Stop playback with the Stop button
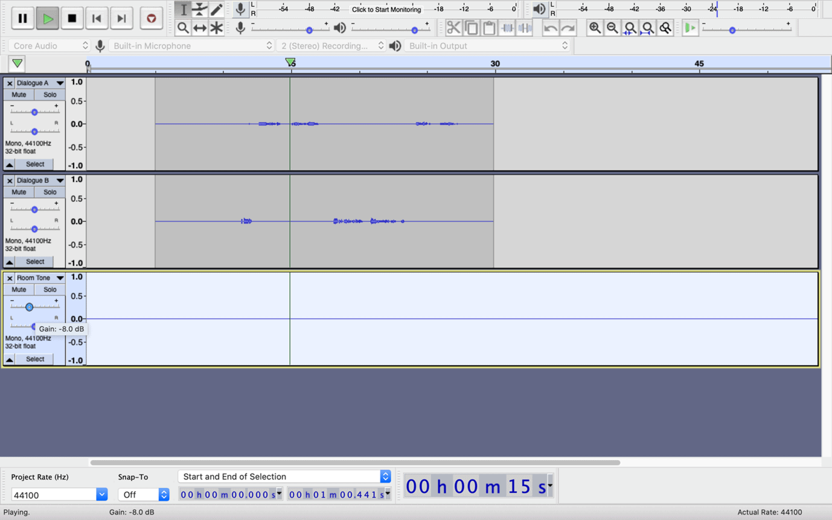This screenshot has width=832, height=520. click(x=72, y=19)
